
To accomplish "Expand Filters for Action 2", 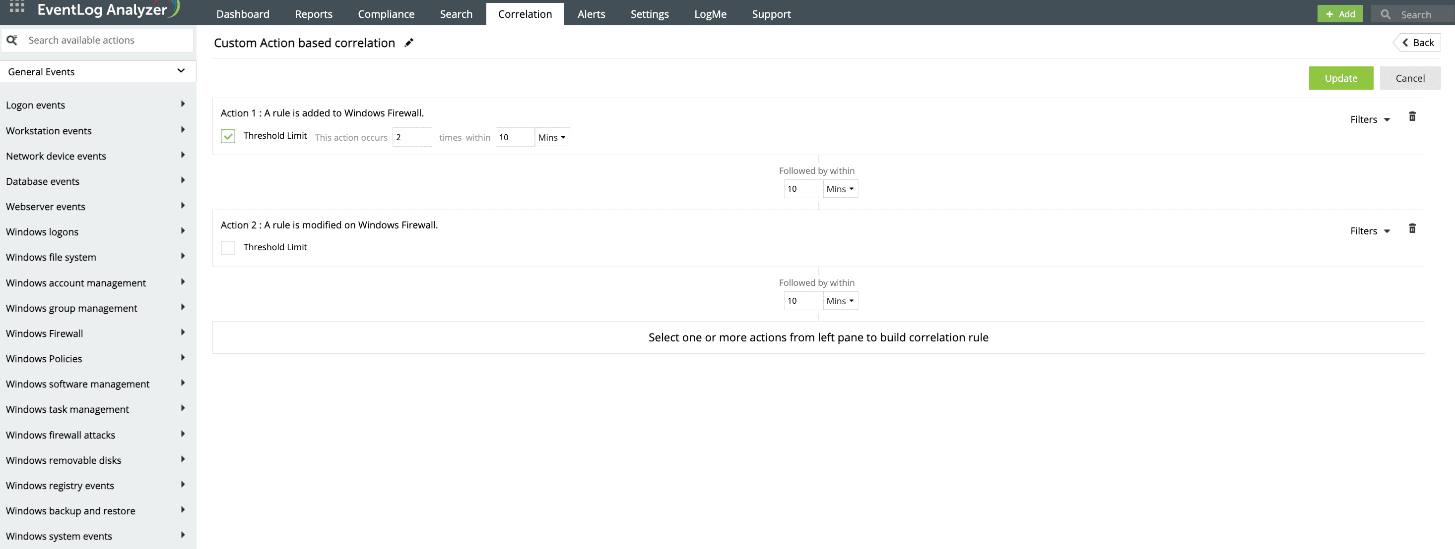I will [x=1370, y=231].
